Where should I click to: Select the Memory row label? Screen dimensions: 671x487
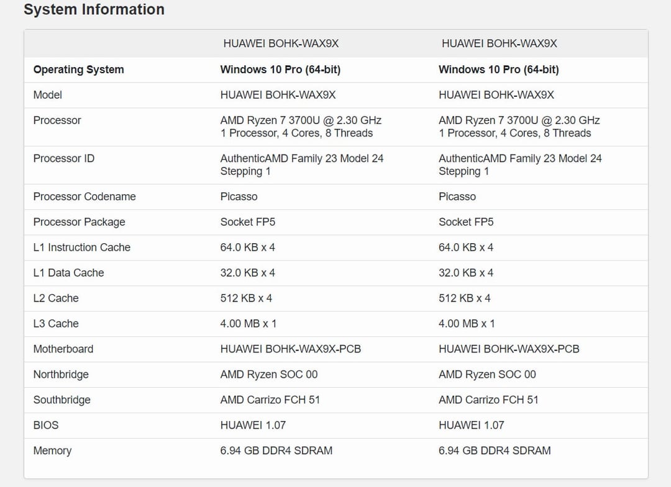[x=53, y=450]
